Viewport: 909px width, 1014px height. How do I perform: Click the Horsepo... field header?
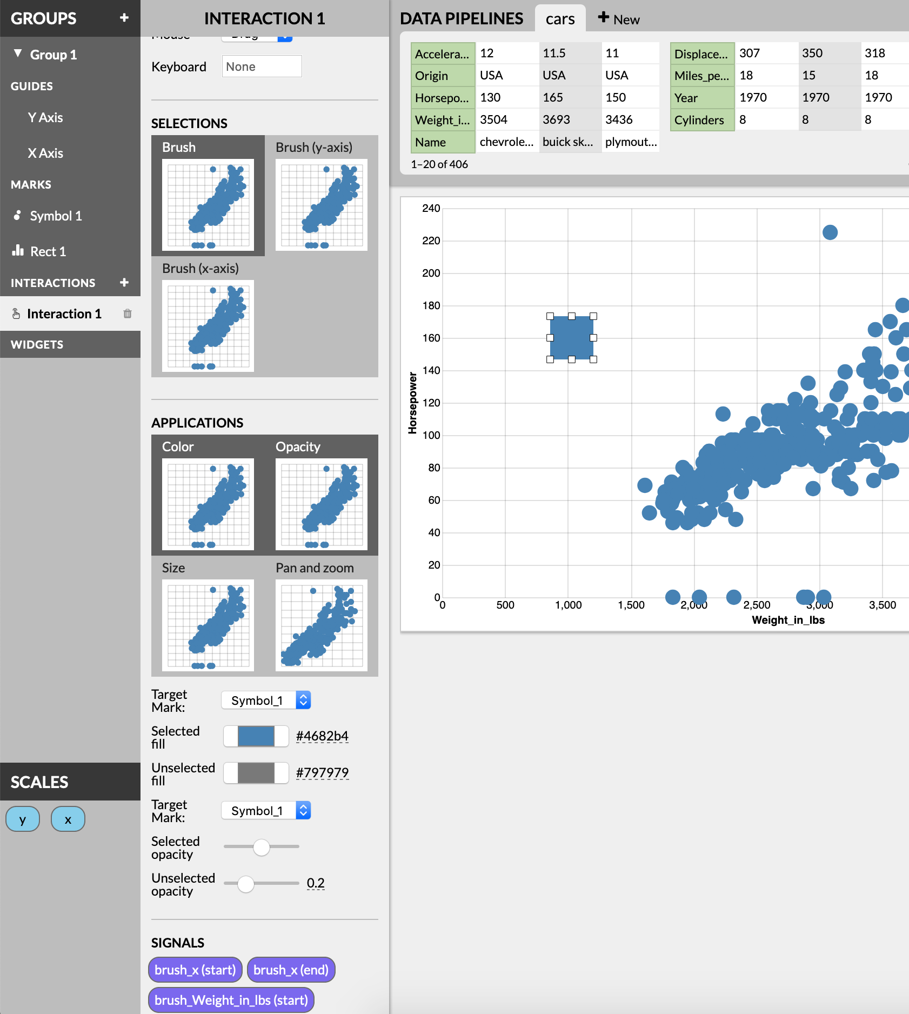coord(443,98)
